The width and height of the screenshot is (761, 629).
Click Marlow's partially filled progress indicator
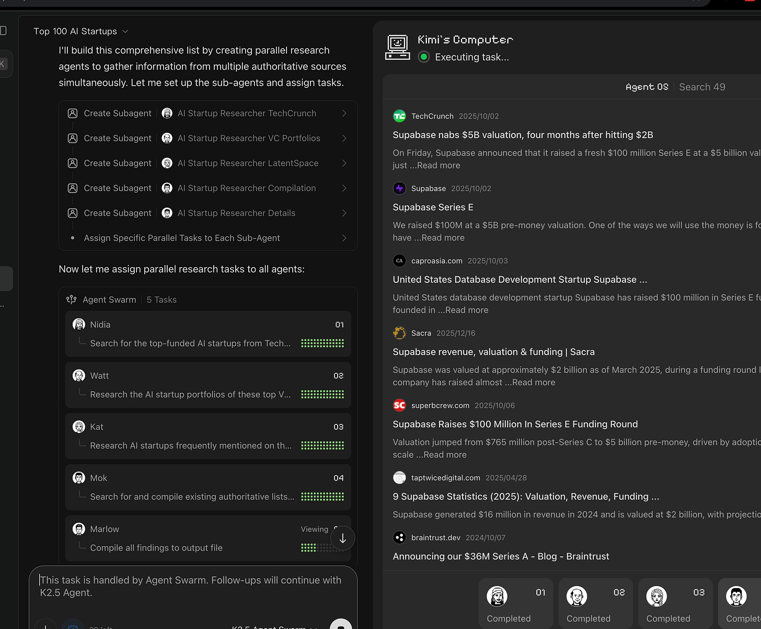pos(321,547)
